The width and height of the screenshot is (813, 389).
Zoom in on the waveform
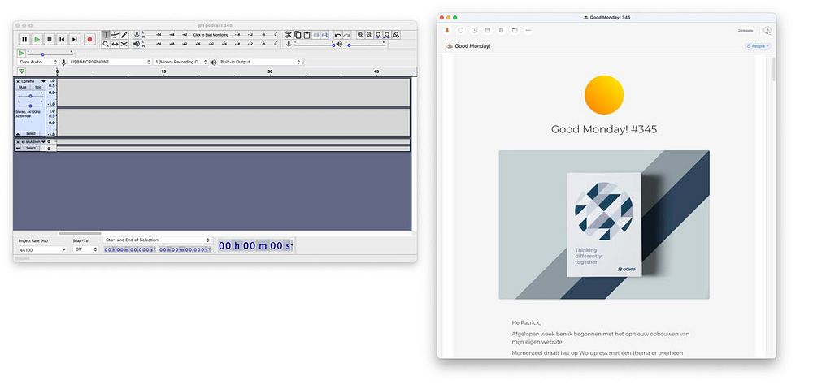click(x=360, y=35)
